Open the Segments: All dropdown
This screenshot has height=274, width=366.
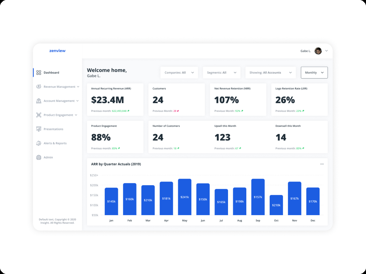point(221,73)
